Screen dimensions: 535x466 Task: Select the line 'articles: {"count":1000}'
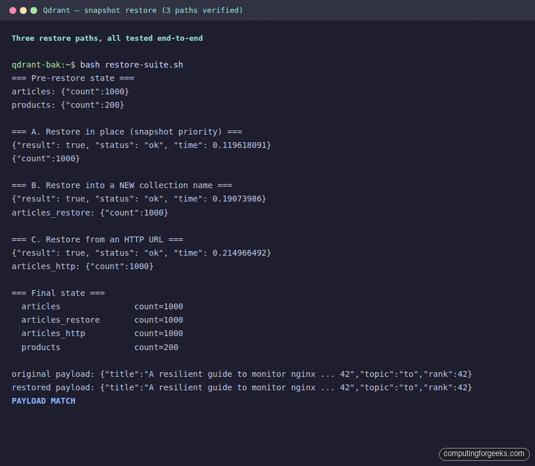click(x=70, y=91)
